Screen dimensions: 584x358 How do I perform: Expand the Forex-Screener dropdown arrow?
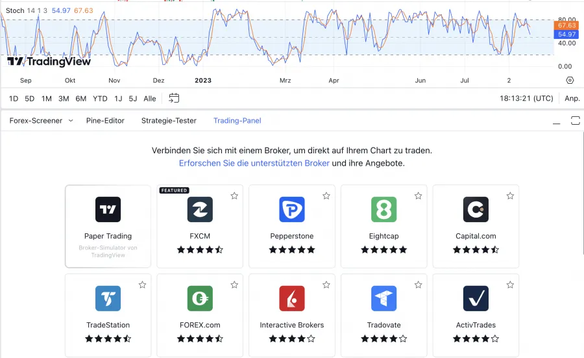point(71,121)
